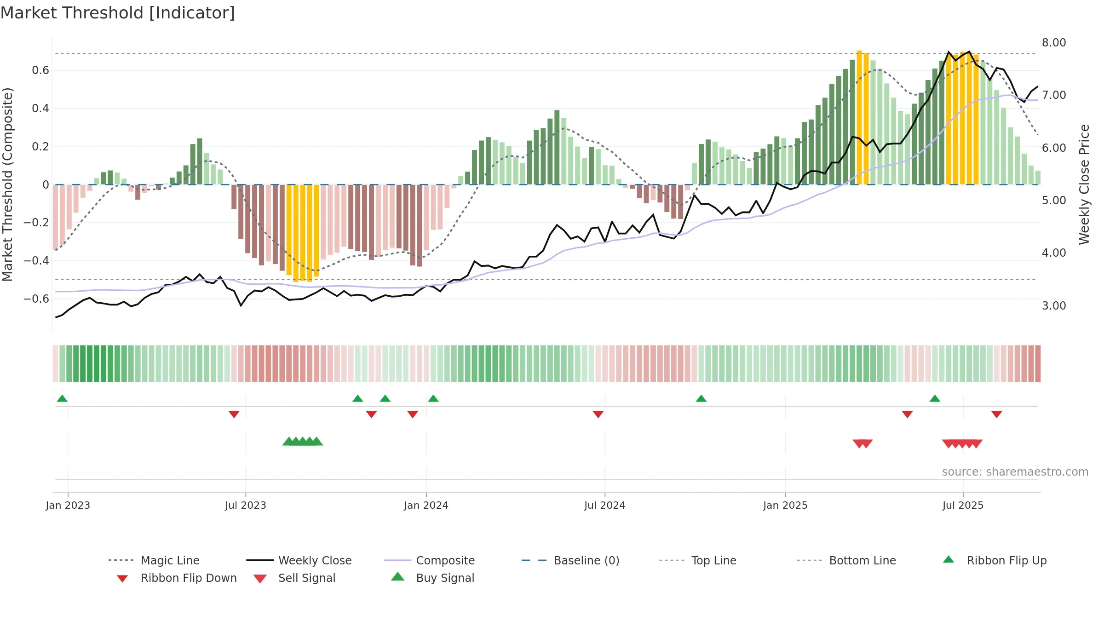The width and height of the screenshot is (1104, 621).
Task: Click the sell signal pair in March 2025
Action: pos(862,443)
